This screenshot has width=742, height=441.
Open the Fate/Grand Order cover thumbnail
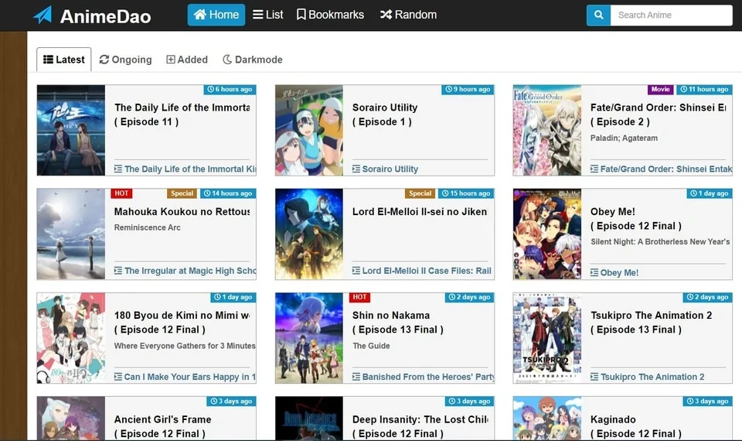pyautogui.click(x=547, y=130)
